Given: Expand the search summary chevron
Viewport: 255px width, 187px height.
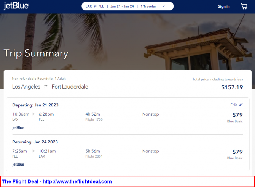Looking at the screenshot, I should (x=164, y=6).
